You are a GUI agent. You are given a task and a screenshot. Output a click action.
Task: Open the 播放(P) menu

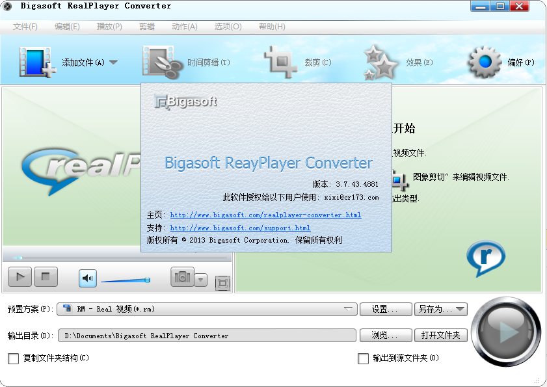click(109, 27)
